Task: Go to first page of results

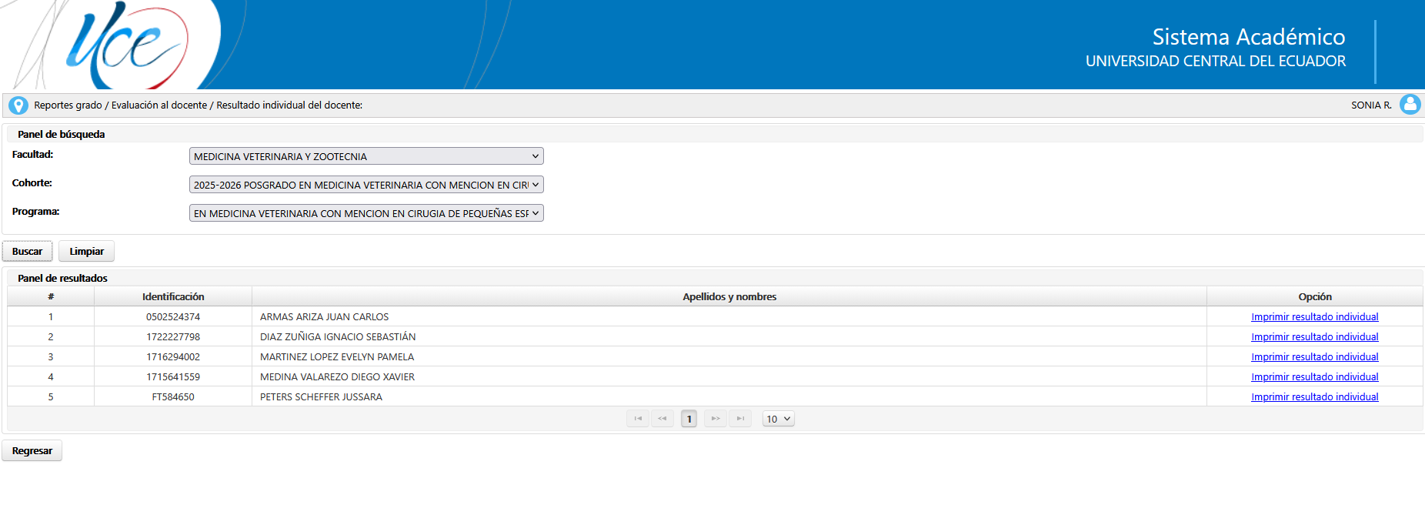Action: coord(638,419)
